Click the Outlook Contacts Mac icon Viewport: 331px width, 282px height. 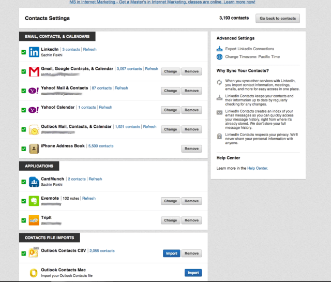(34, 273)
